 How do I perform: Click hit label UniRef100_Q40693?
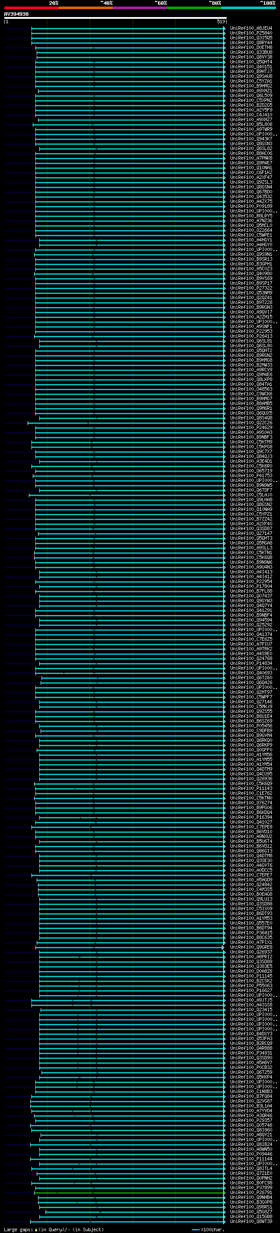click(x=251, y=673)
